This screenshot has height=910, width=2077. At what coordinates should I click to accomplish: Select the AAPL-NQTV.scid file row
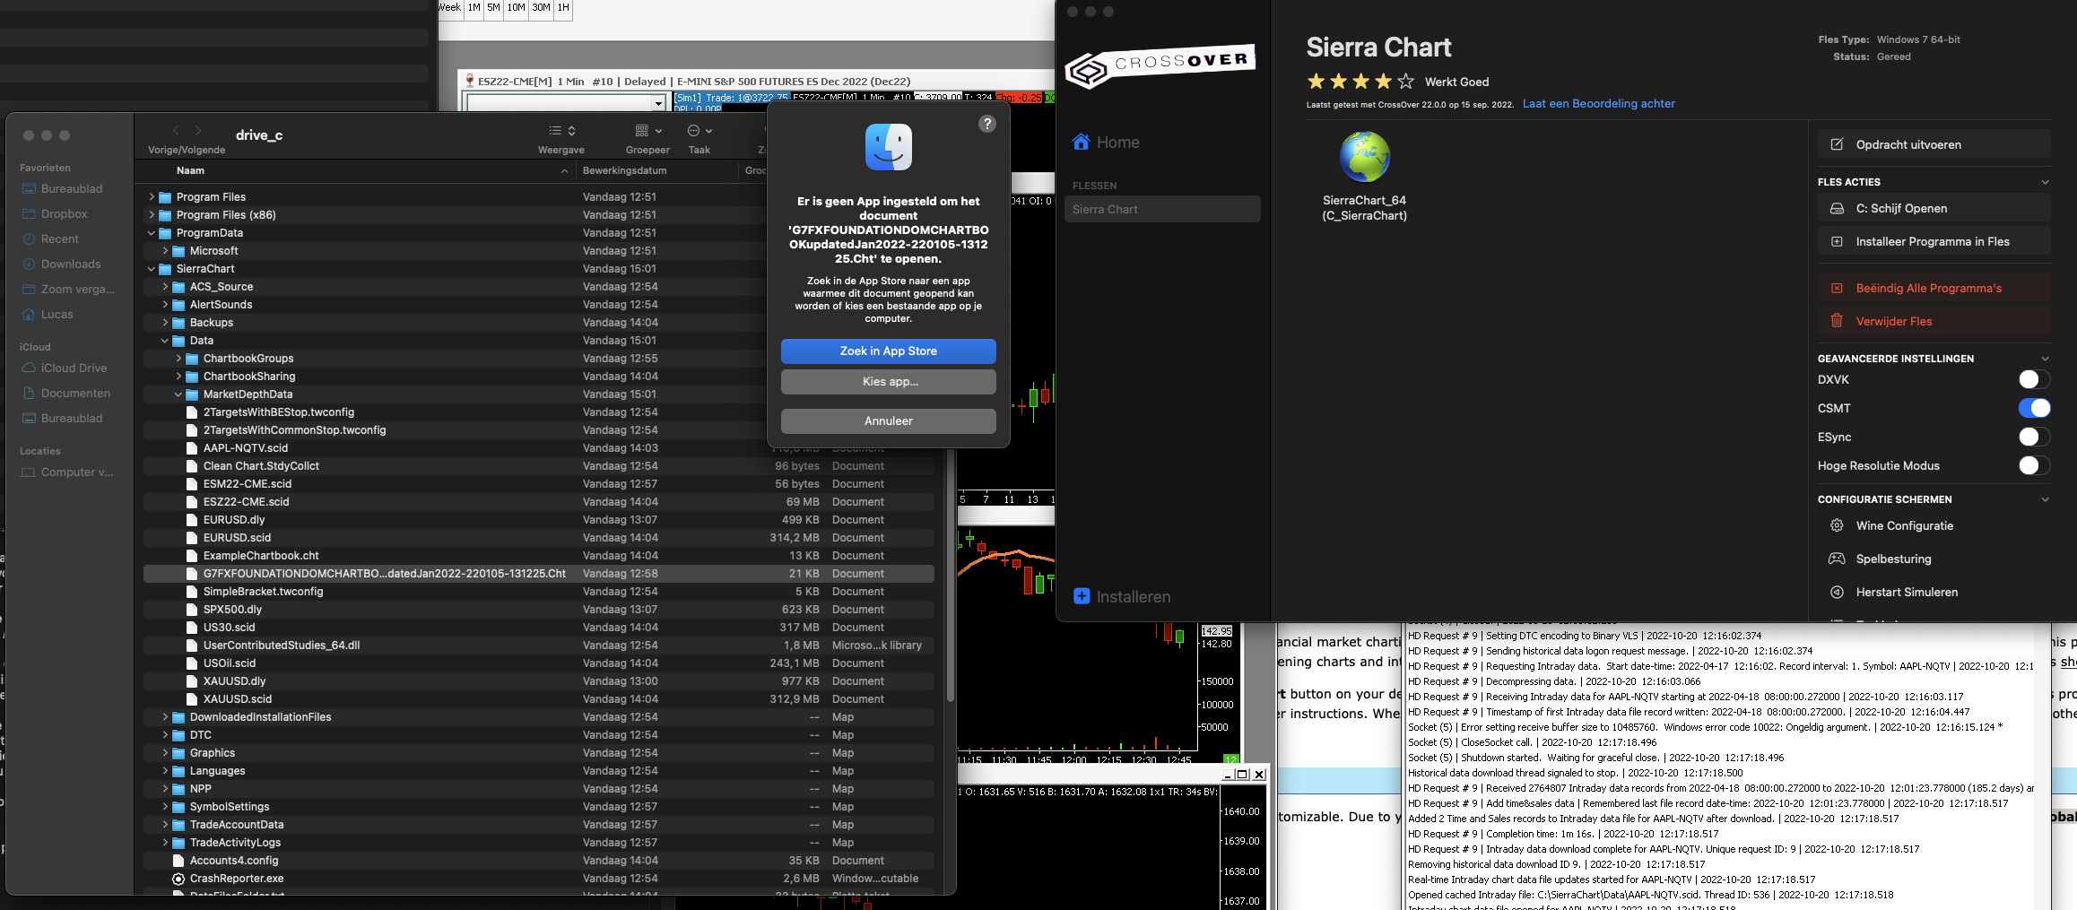point(539,448)
